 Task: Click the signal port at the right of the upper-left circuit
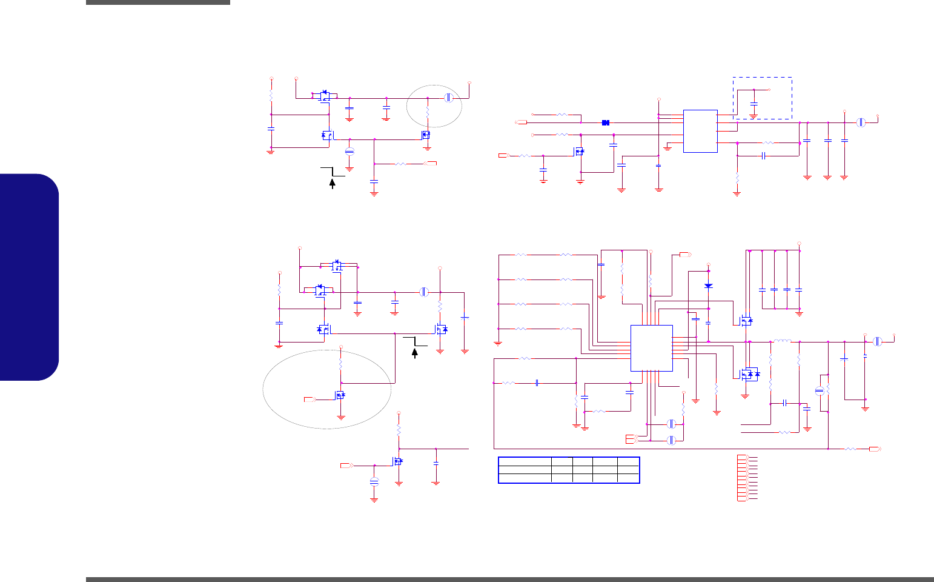pyautogui.click(x=431, y=163)
